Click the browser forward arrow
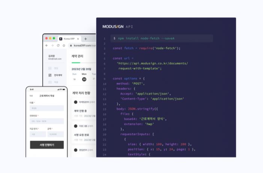 tap(52, 46)
